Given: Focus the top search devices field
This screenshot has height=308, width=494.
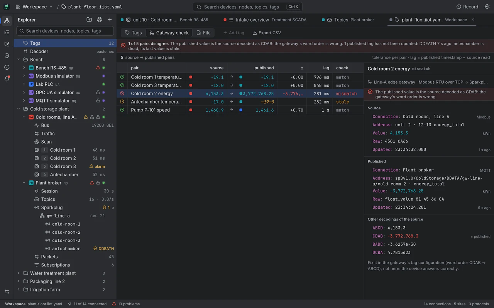Looking at the screenshot, I should (x=247, y=7).
